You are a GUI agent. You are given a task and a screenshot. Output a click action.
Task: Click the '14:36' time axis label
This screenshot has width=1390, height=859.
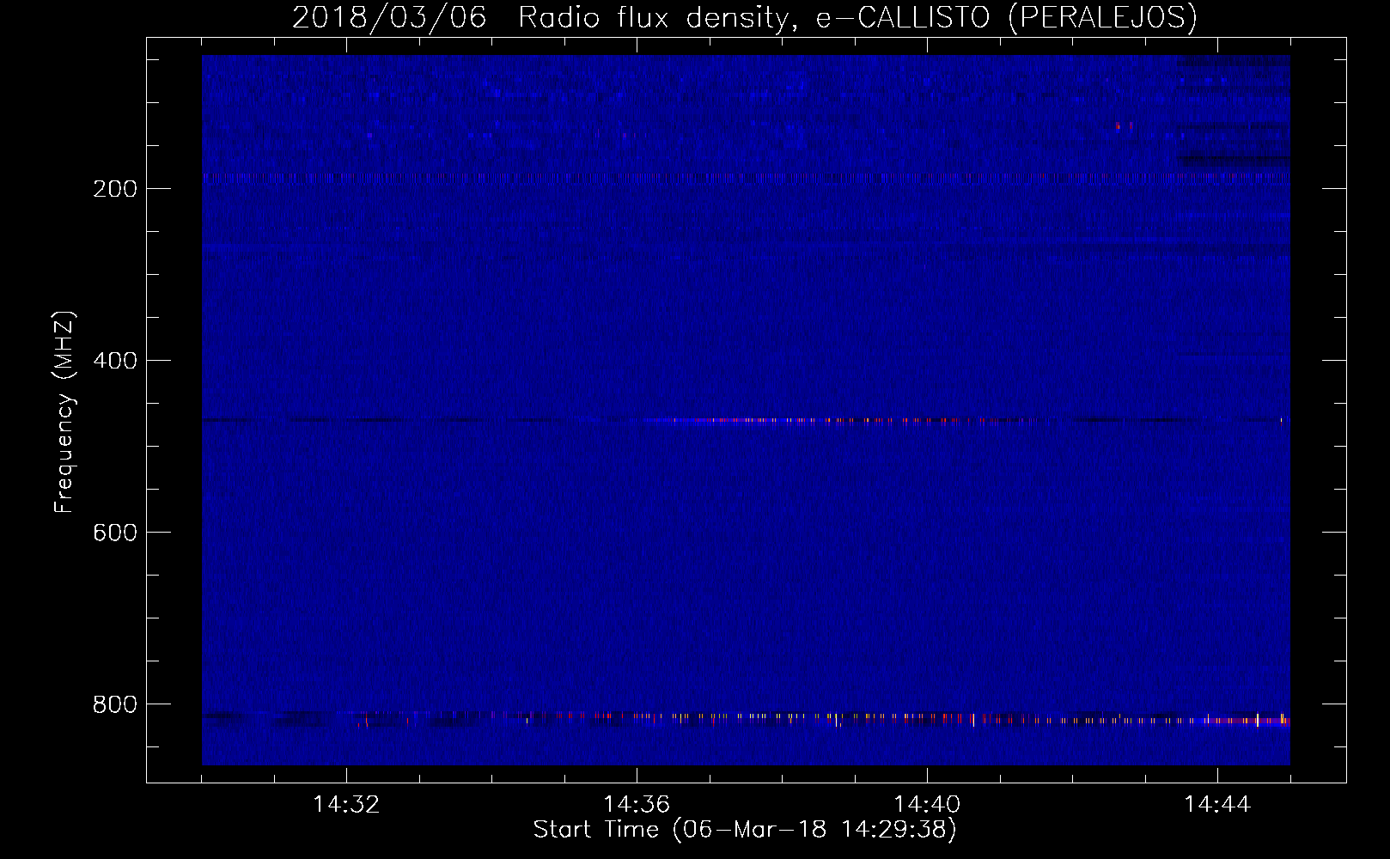tap(637, 805)
